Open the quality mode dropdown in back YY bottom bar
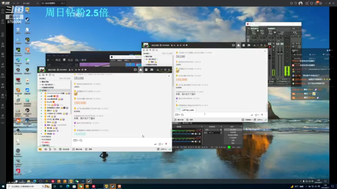The height and width of the screenshot is (189, 337). coord(247,120)
